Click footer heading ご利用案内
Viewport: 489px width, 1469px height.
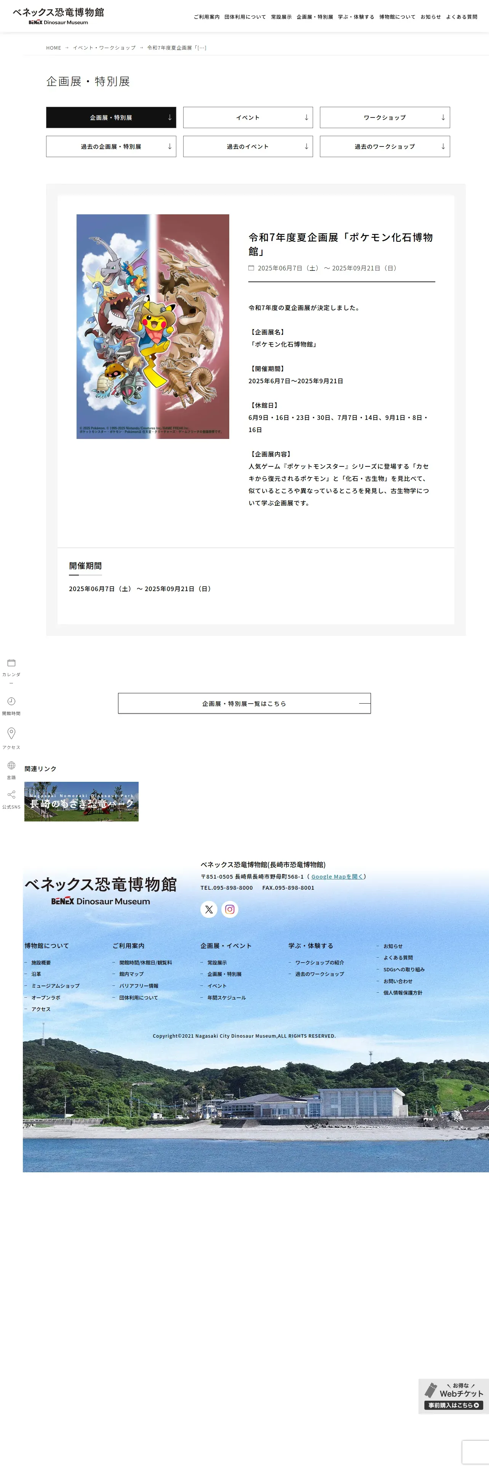click(x=128, y=945)
